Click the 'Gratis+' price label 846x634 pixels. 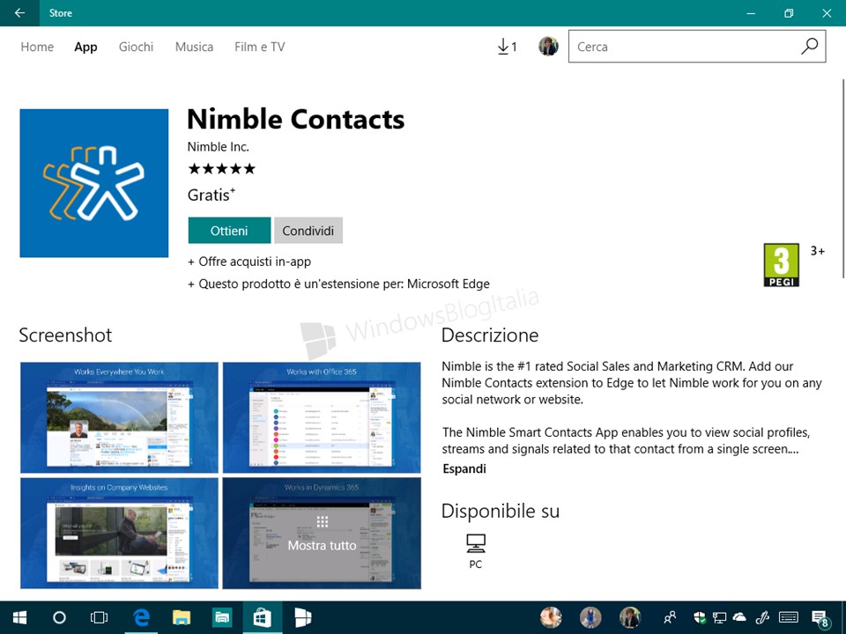(211, 195)
